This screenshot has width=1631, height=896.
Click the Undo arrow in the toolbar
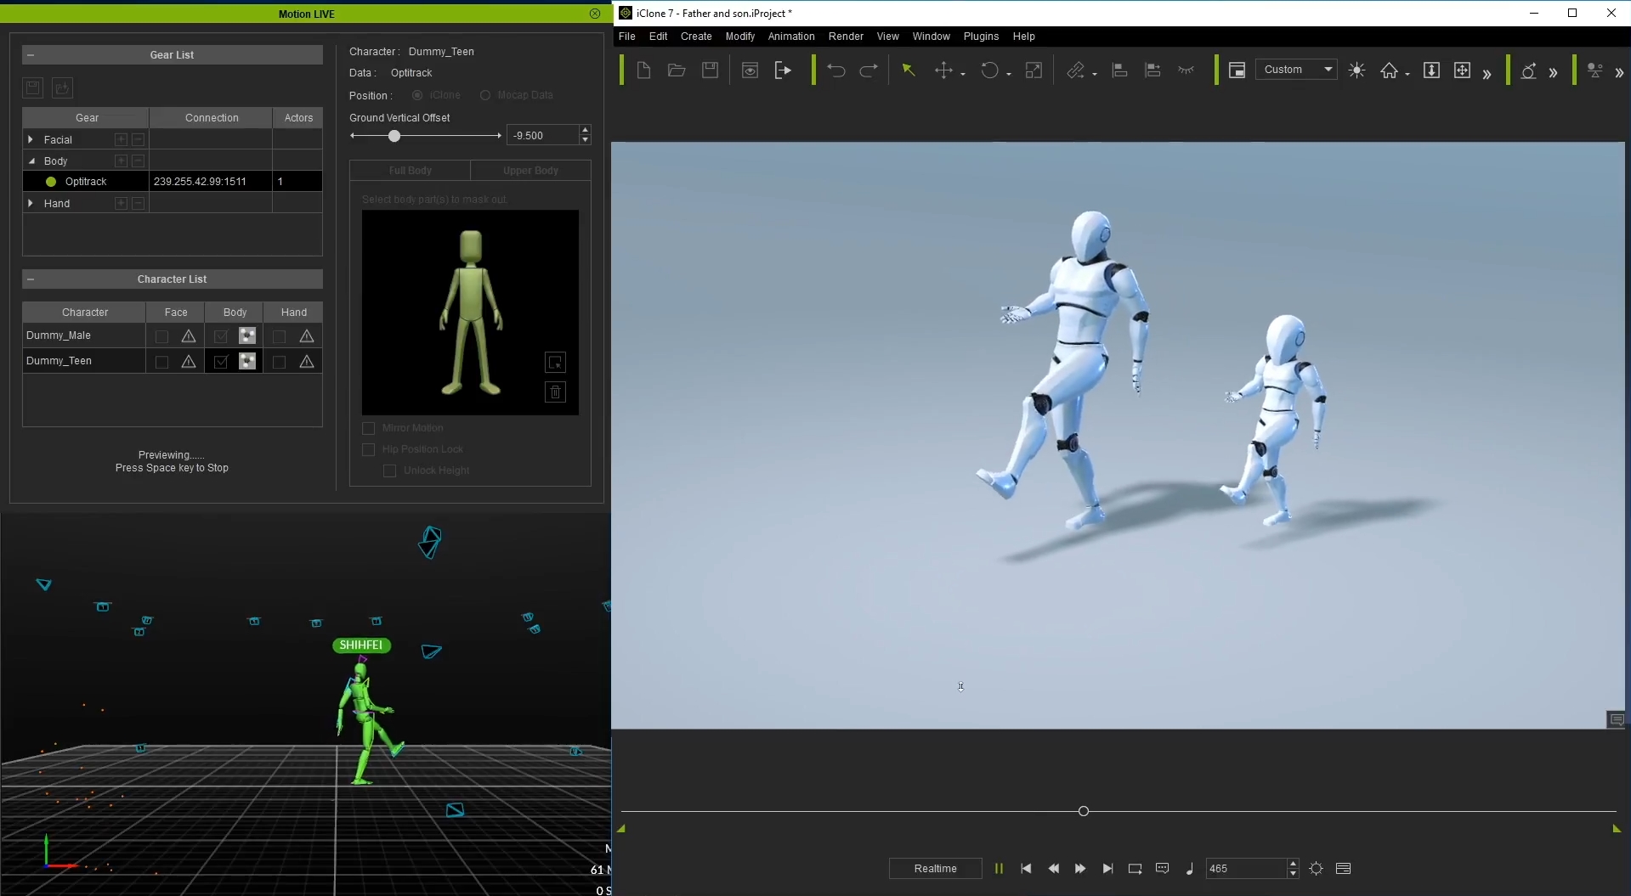pos(835,70)
